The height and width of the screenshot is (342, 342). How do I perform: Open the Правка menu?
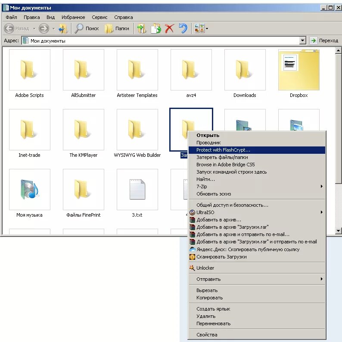click(x=31, y=17)
